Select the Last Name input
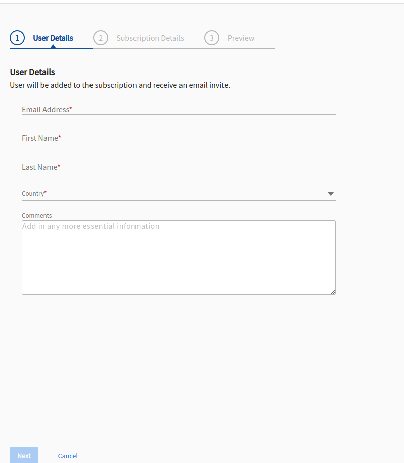Screen dimensions: 404x463 pos(178,167)
